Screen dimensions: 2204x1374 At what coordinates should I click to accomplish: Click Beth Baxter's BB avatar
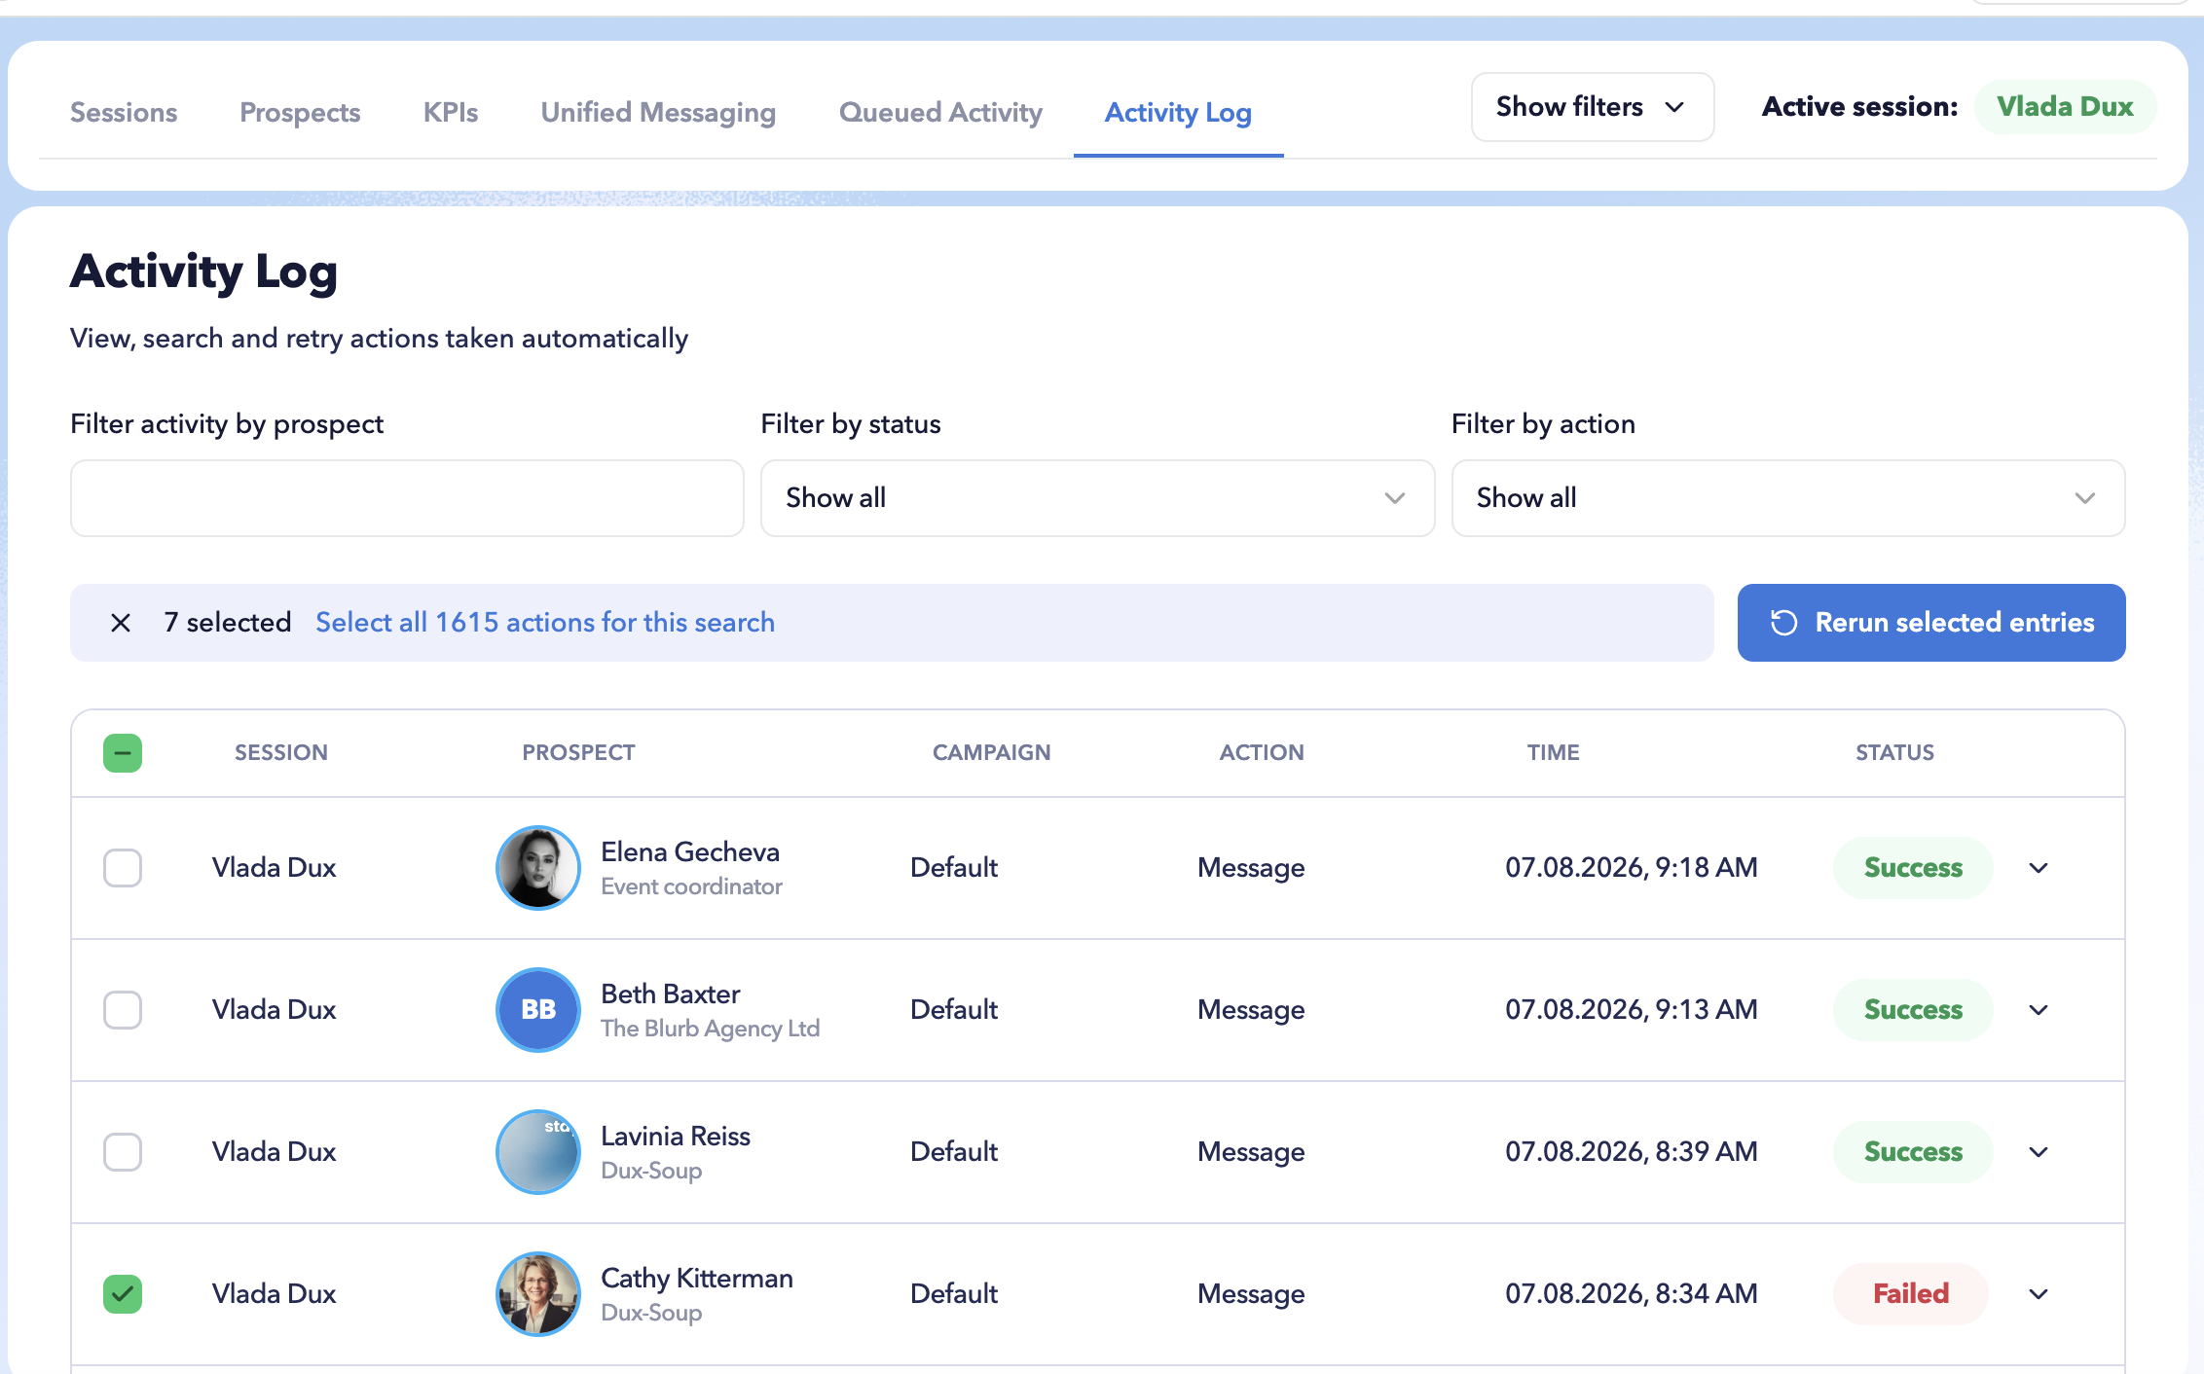click(538, 1010)
